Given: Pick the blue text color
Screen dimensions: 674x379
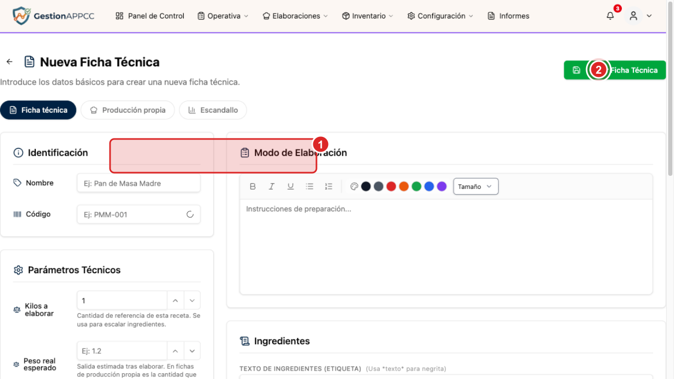Looking at the screenshot, I should tap(429, 186).
